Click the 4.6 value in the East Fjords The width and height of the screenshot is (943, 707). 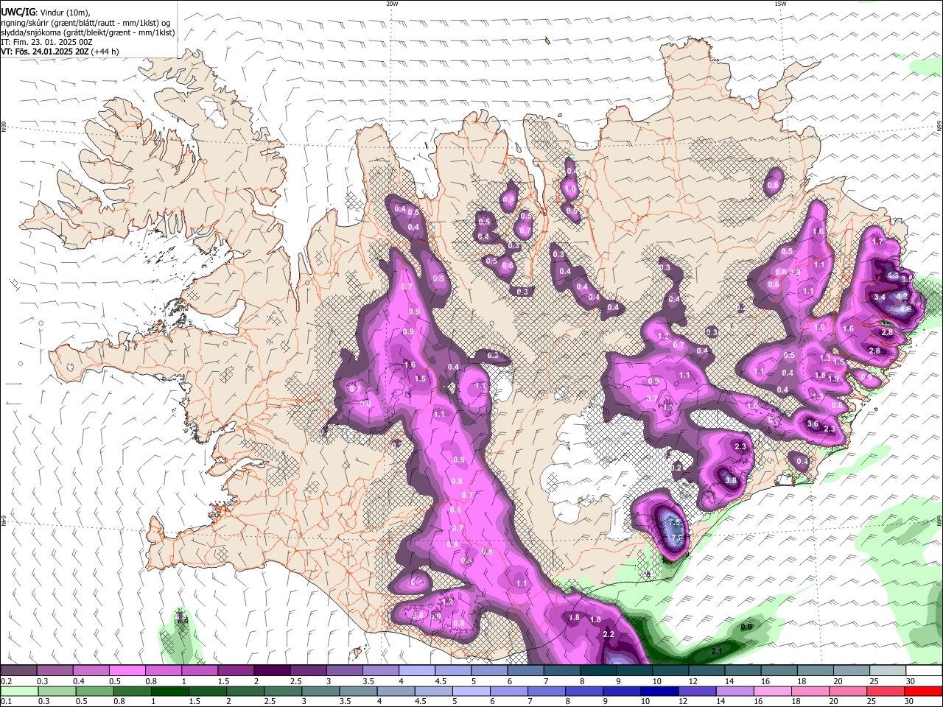[905, 309]
